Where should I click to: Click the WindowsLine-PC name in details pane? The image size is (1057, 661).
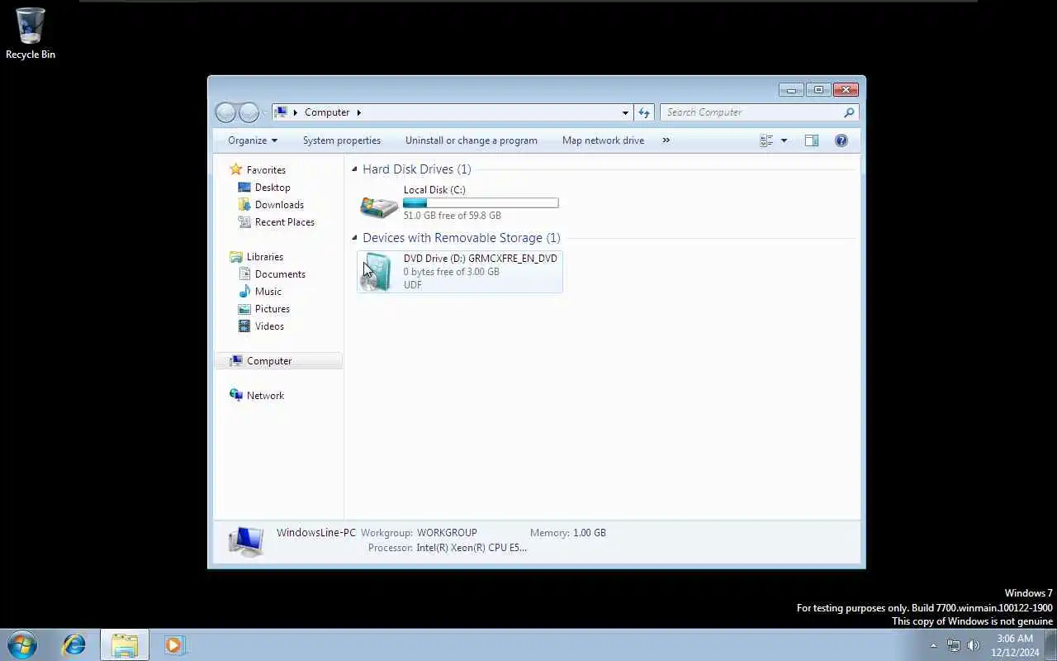[316, 533]
